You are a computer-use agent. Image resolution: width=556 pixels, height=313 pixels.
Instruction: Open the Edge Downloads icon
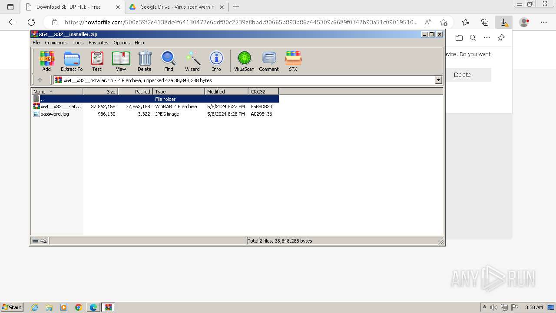[504, 22]
